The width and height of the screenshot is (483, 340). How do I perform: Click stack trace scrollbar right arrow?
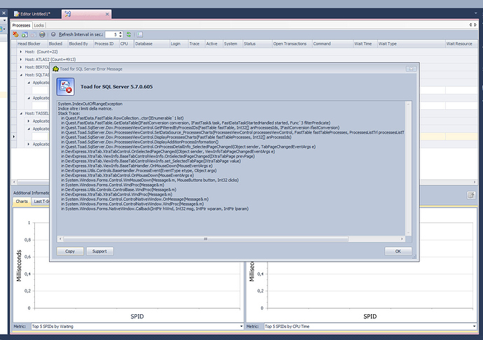coord(402,239)
